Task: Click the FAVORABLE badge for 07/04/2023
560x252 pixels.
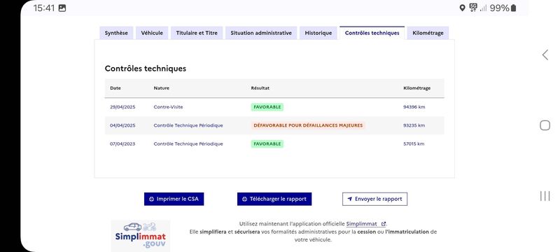Action: tap(267, 144)
